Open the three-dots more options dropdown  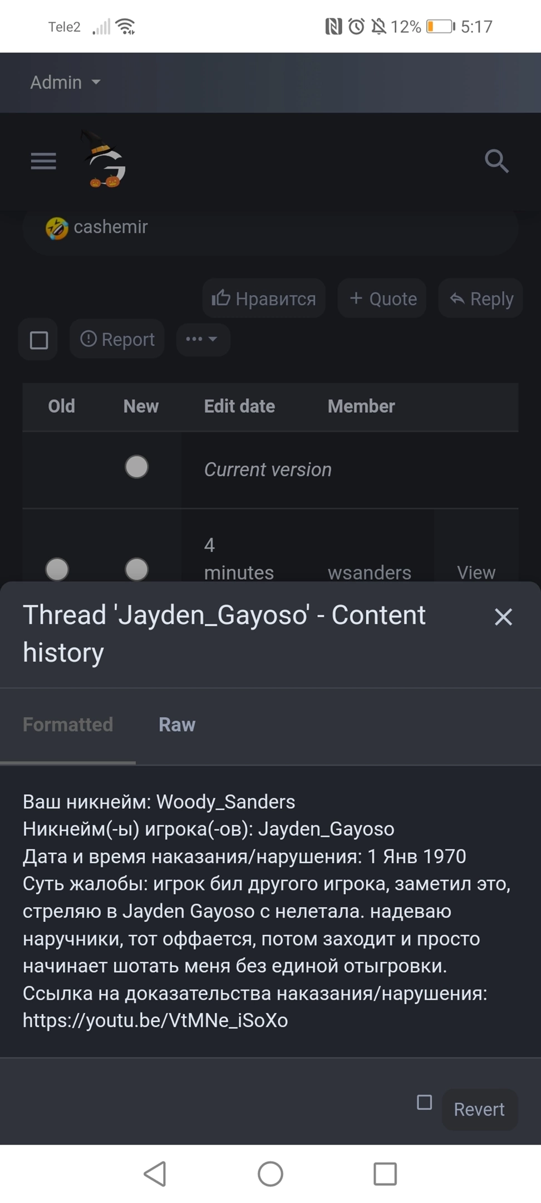click(x=203, y=339)
